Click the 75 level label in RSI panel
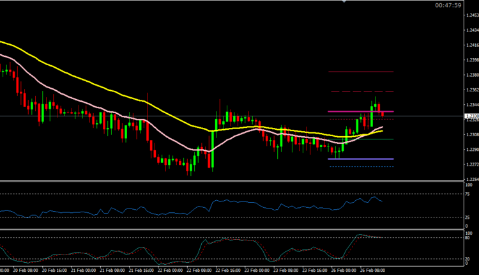Screen dimensions: 479x275 pyautogui.click(x=468, y=193)
